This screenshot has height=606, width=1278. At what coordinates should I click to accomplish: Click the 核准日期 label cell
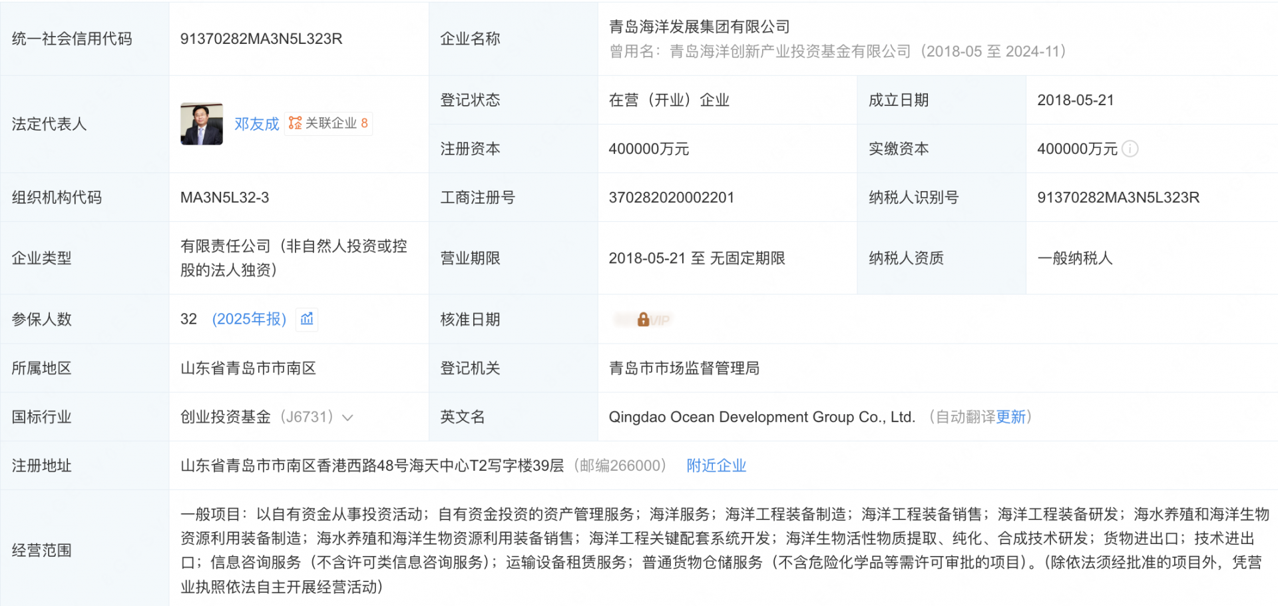pos(513,319)
